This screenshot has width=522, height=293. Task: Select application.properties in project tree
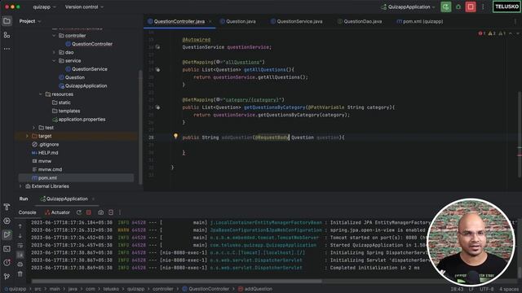pos(78,120)
